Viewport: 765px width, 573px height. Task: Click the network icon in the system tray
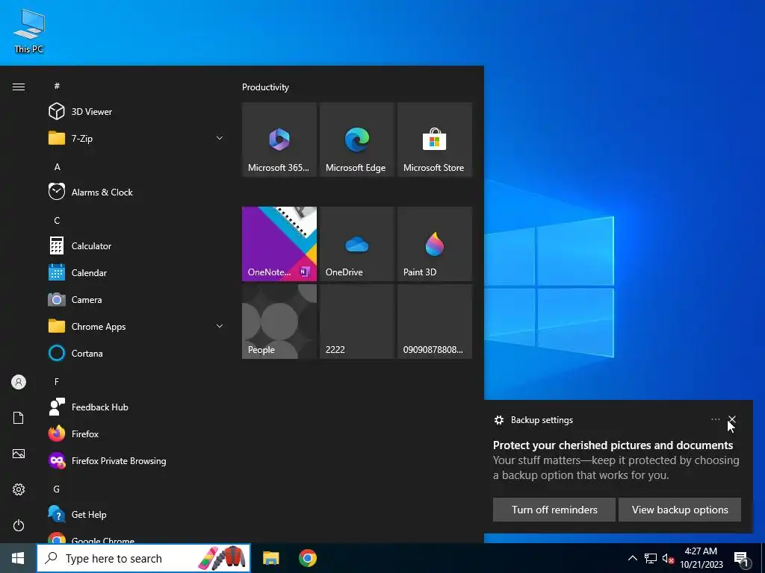point(651,558)
